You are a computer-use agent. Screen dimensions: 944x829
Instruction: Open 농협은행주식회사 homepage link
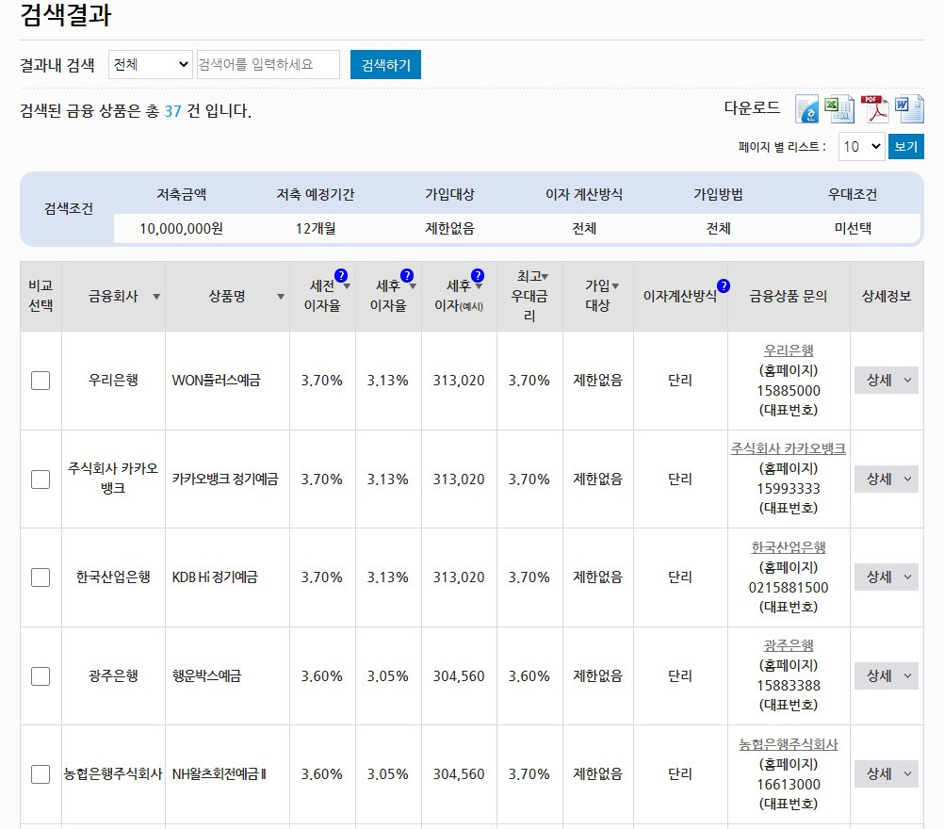tap(788, 744)
